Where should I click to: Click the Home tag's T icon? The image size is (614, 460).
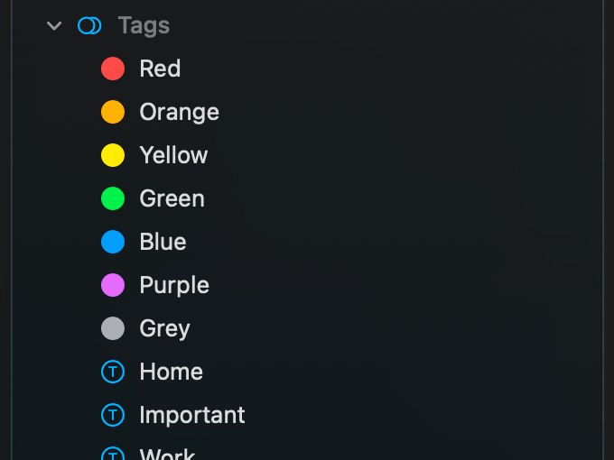(x=113, y=372)
